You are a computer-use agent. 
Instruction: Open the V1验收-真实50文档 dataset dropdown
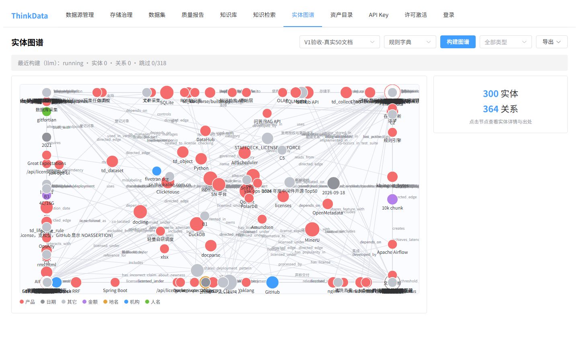340,42
